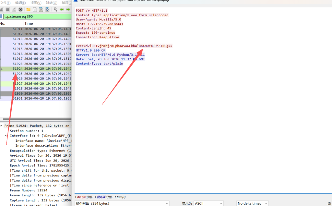Go back with the green left arrow
The image size is (332, 206).
coord(62,9)
